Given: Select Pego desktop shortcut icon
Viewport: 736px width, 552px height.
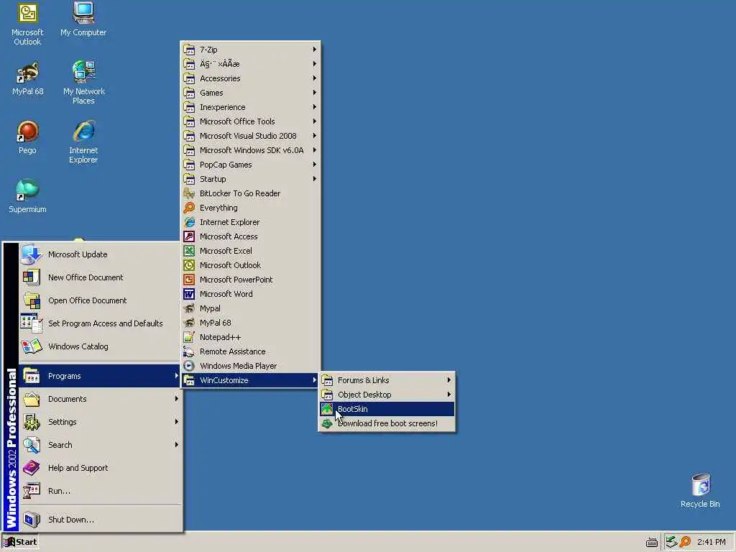Looking at the screenshot, I should click(27, 132).
